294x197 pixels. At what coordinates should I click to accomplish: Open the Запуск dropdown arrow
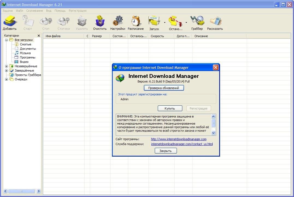coord(165,22)
